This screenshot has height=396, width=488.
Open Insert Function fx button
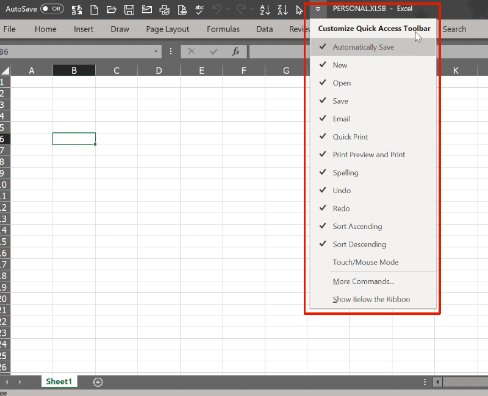pos(235,52)
